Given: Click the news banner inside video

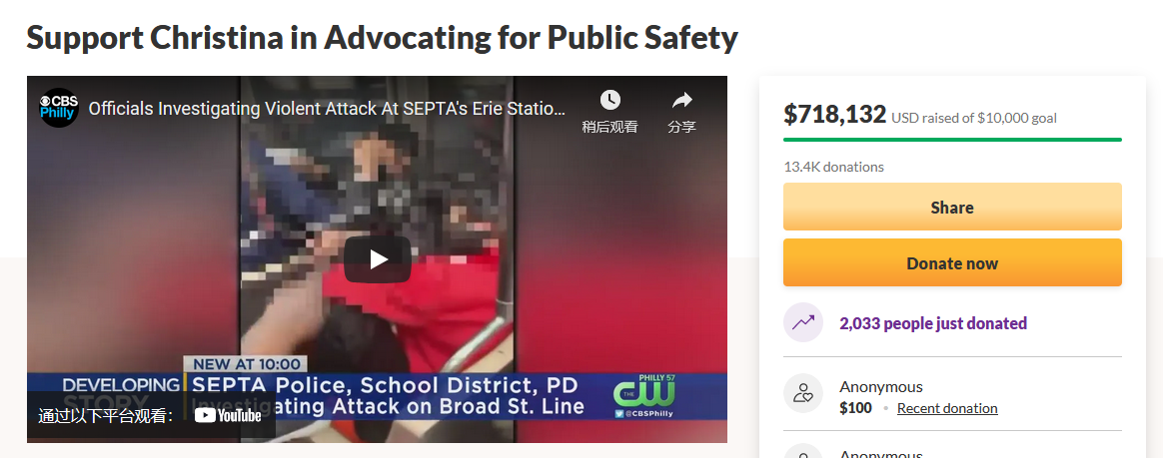Looking at the screenshot, I should pyautogui.click(x=377, y=395).
